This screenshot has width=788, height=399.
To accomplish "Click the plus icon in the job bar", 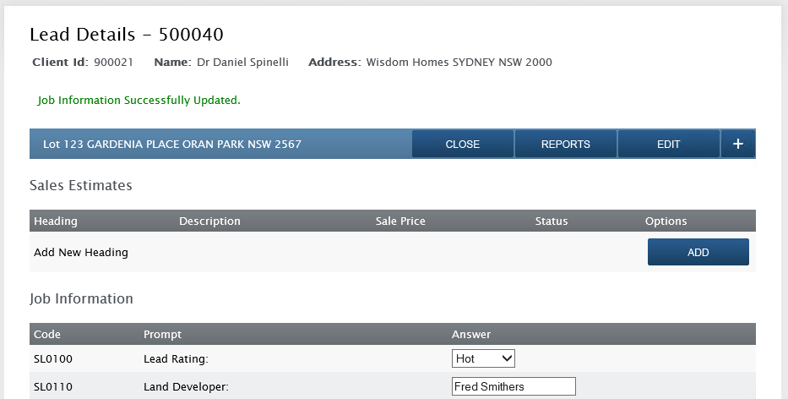I will click(x=737, y=144).
